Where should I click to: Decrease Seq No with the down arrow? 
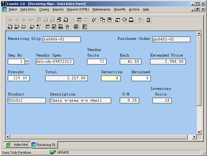[x=27, y=63]
